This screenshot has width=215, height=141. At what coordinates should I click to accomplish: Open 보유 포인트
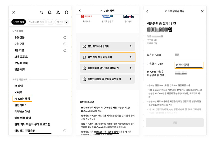21,57
